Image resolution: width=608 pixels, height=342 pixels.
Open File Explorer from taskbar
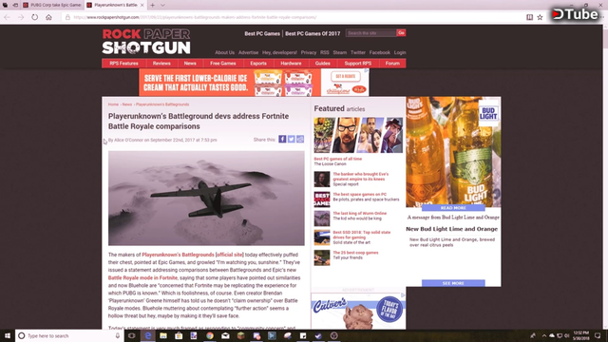pos(163,335)
